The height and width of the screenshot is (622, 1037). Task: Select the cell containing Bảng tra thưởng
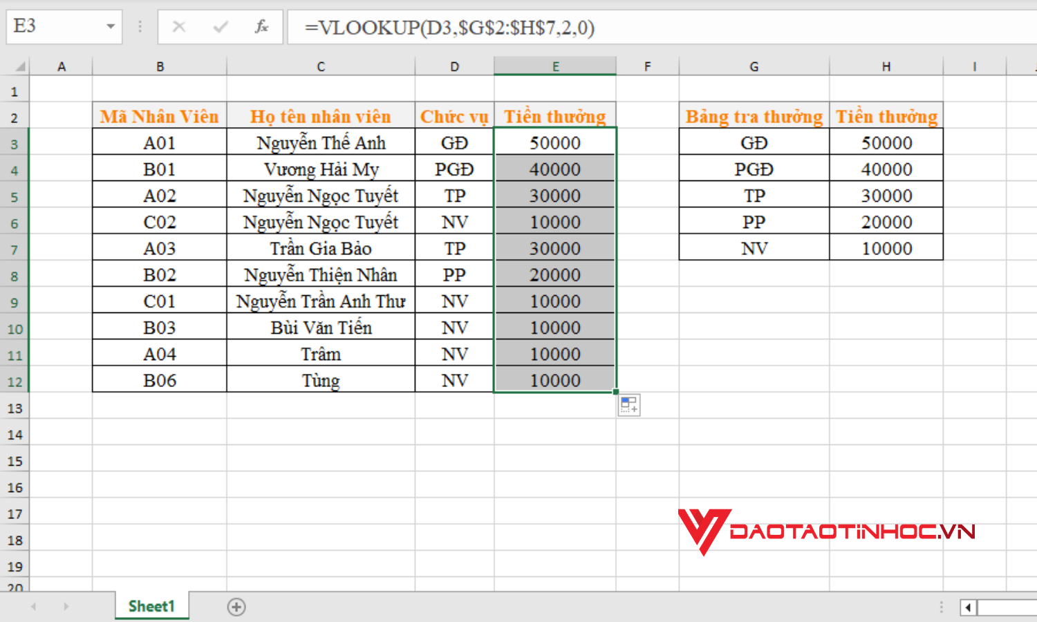click(x=754, y=115)
